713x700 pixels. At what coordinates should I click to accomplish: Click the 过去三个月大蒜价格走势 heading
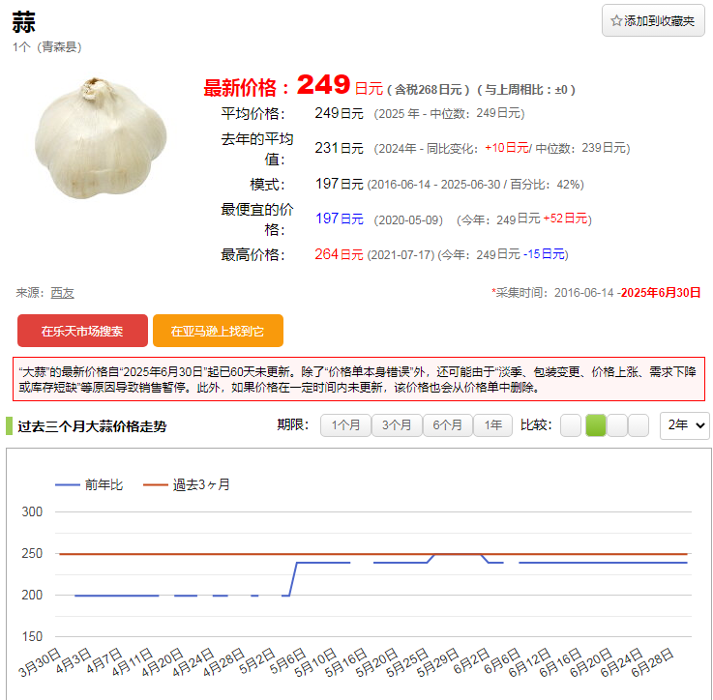(92, 426)
